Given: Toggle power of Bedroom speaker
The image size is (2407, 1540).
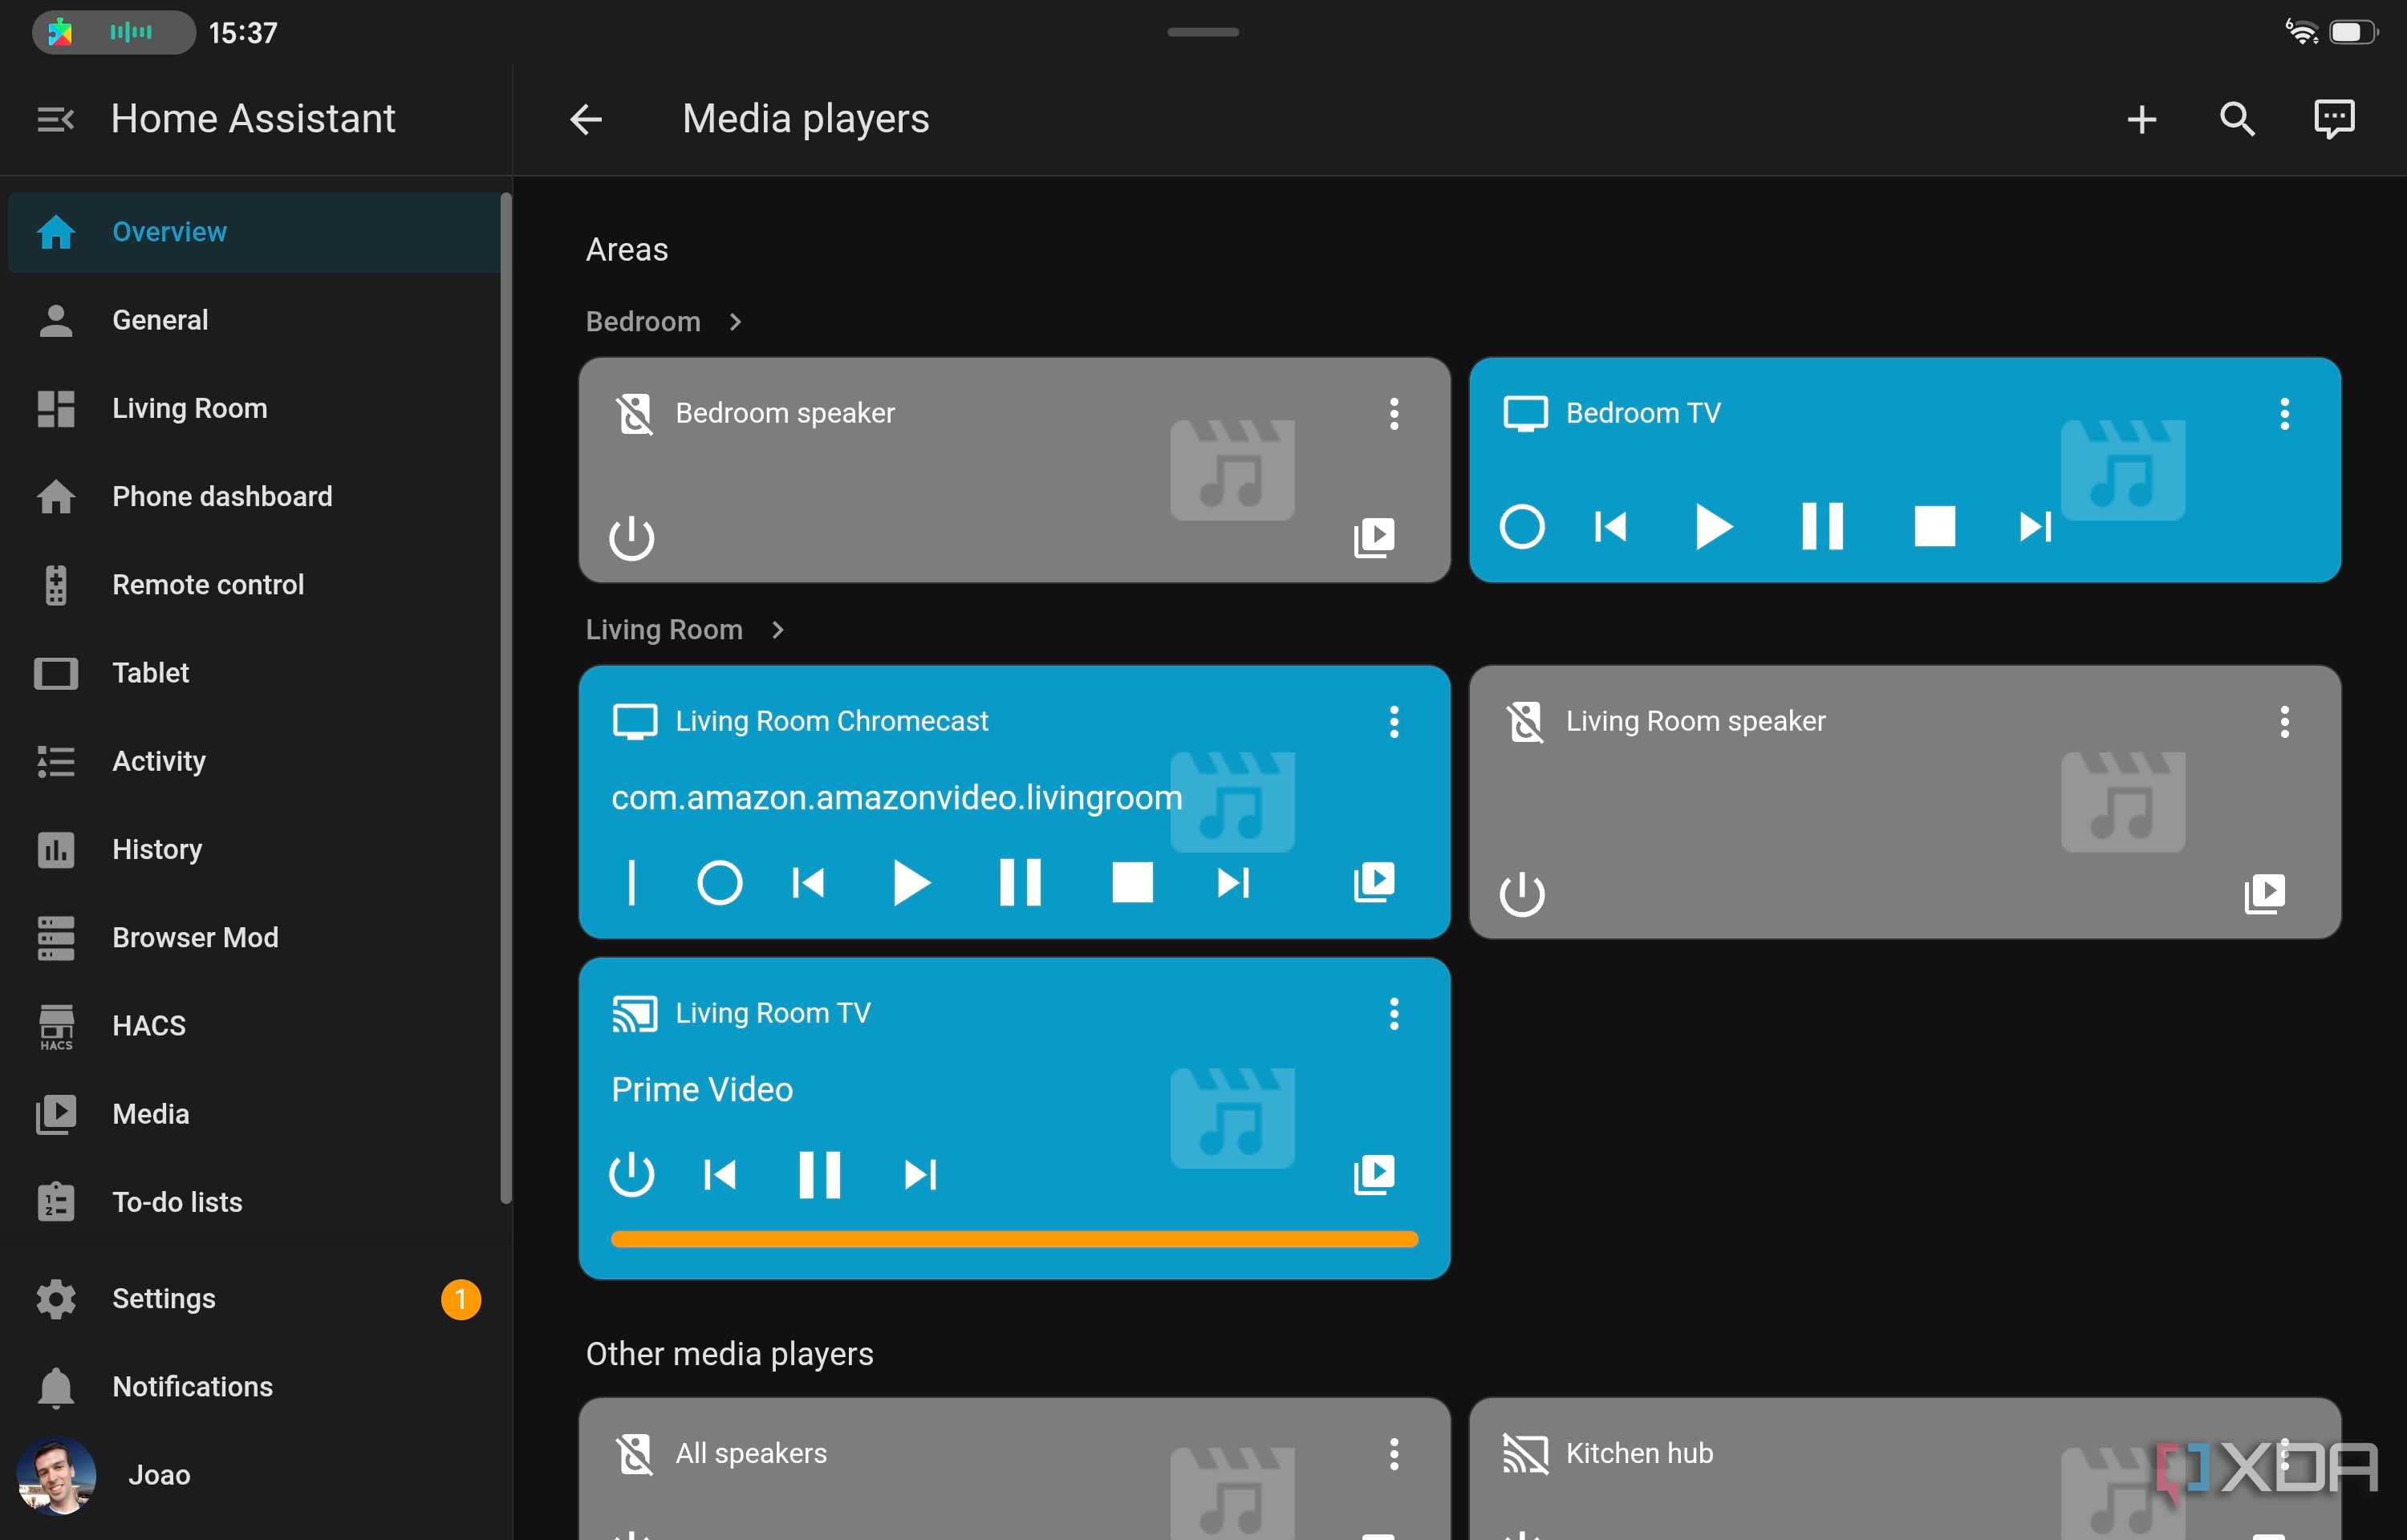Looking at the screenshot, I should [x=632, y=538].
